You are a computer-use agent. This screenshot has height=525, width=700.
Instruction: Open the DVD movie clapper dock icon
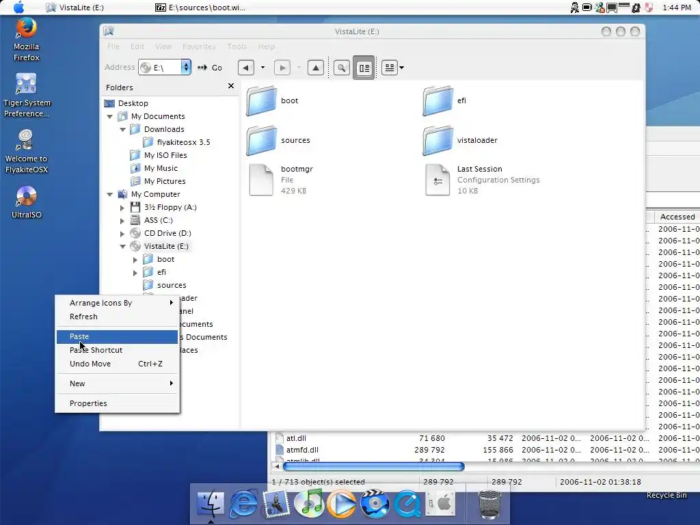coord(375,504)
